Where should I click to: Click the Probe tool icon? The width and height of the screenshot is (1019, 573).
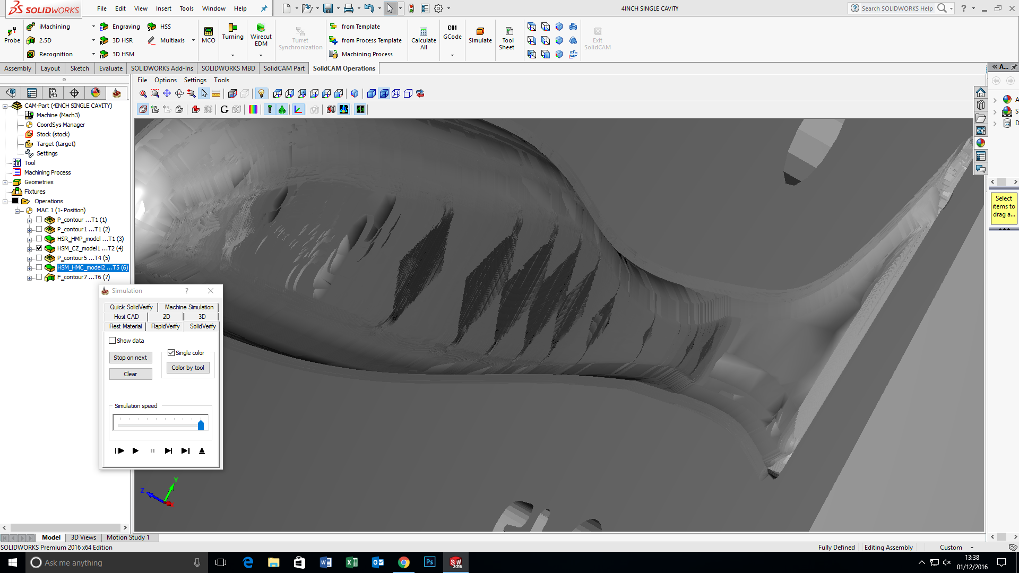(x=12, y=32)
